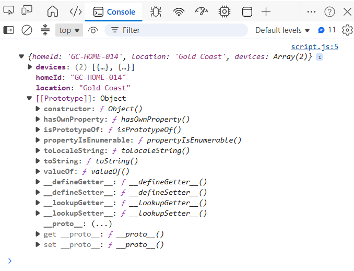
Task: Open the Elements tab icon
Action: tap(76, 11)
